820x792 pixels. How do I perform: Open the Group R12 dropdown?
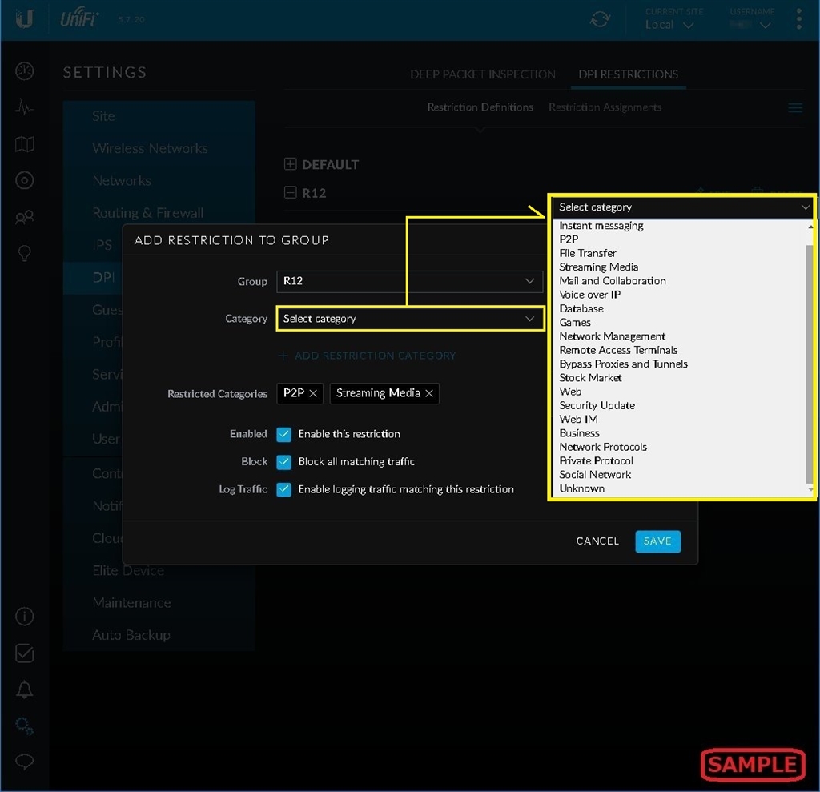(409, 281)
